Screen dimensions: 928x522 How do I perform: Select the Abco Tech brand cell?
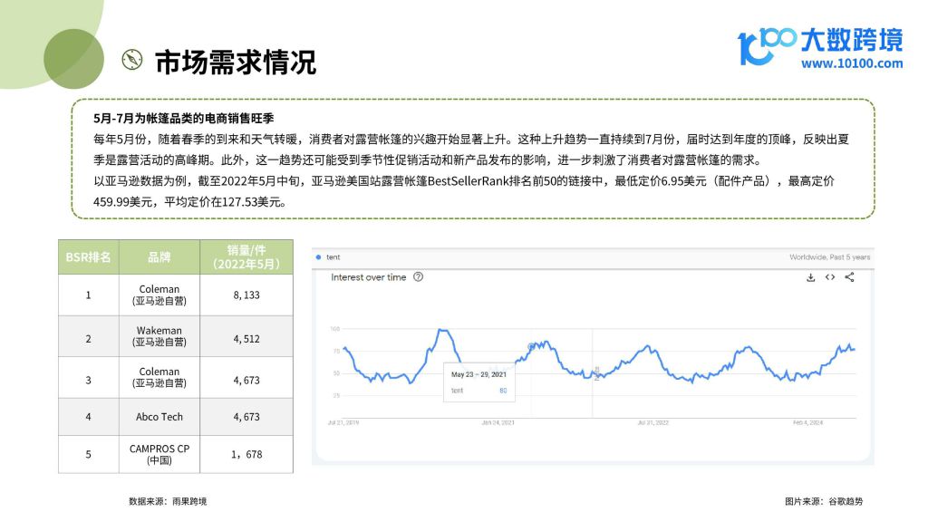click(x=159, y=417)
